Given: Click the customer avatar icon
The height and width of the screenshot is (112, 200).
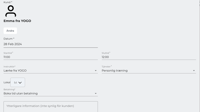Looking at the screenshot, I should click(x=11, y=11).
